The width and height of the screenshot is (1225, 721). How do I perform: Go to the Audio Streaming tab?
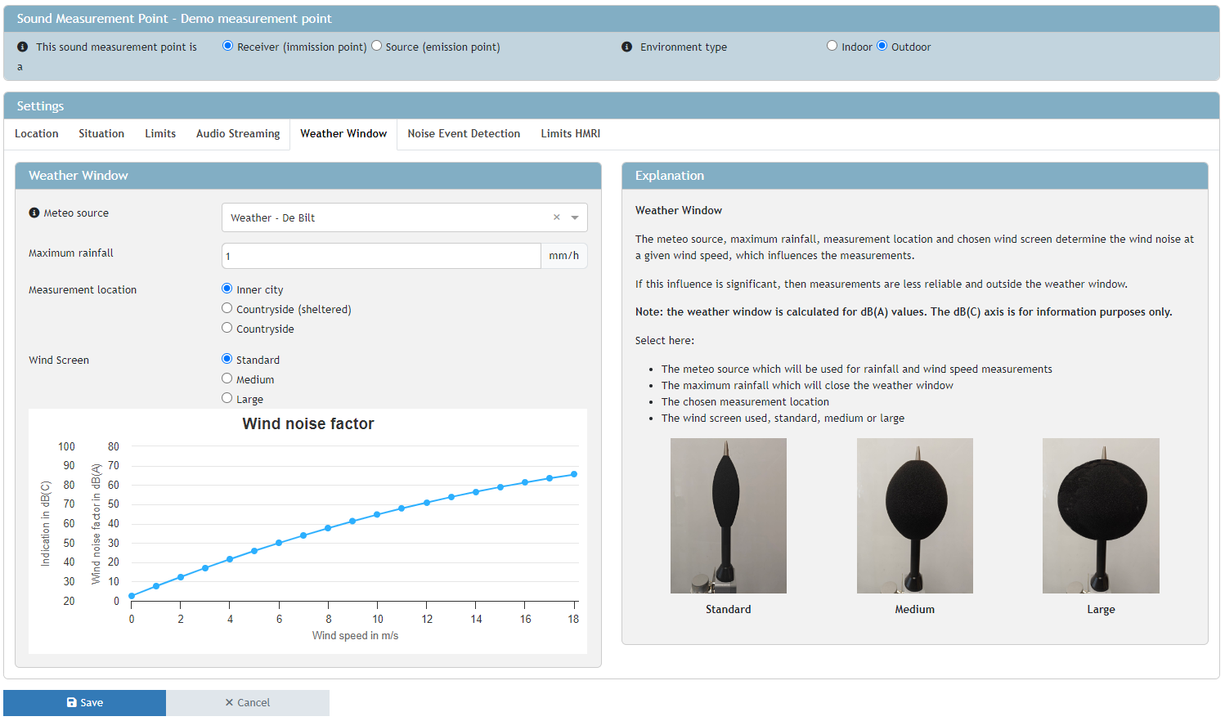[238, 134]
